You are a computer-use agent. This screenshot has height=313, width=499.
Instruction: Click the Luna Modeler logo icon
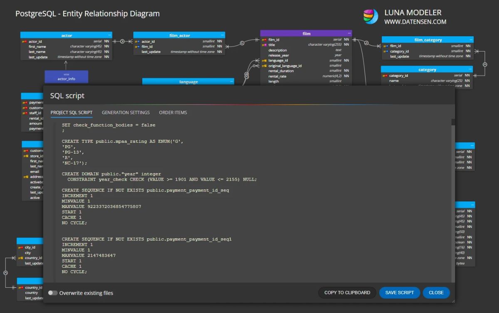click(x=371, y=17)
